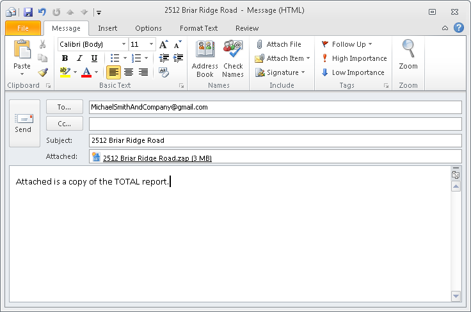Open the Signature dropdown
This screenshot has height=312, width=471.
coord(280,72)
